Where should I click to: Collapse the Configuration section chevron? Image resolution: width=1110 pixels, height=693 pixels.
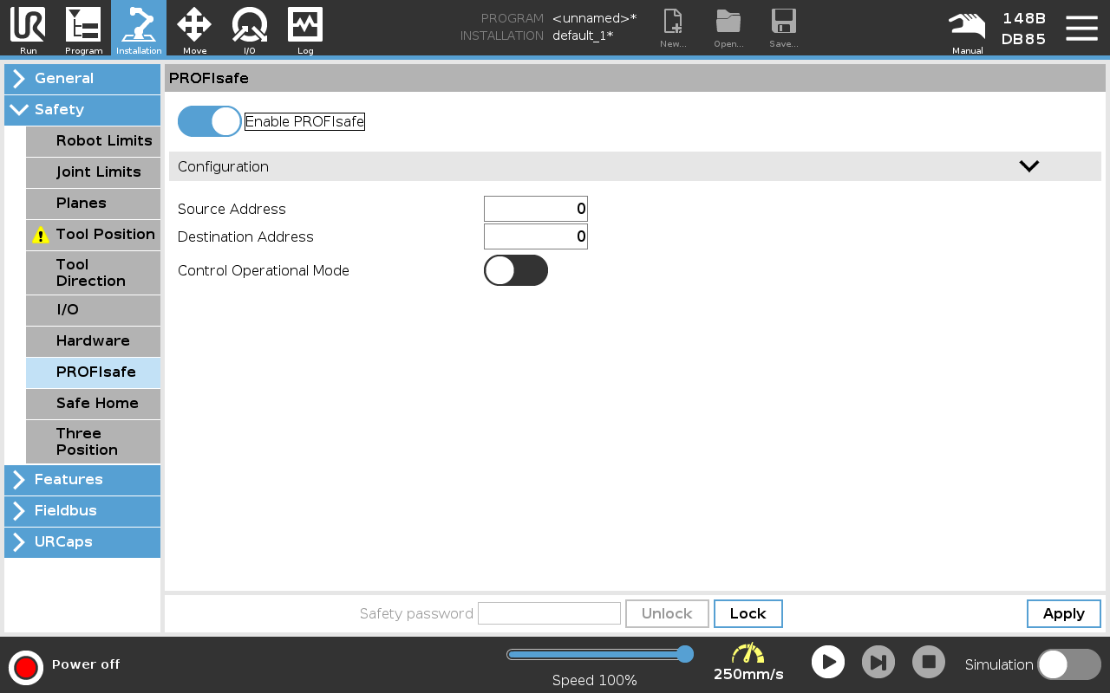click(1029, 166)
